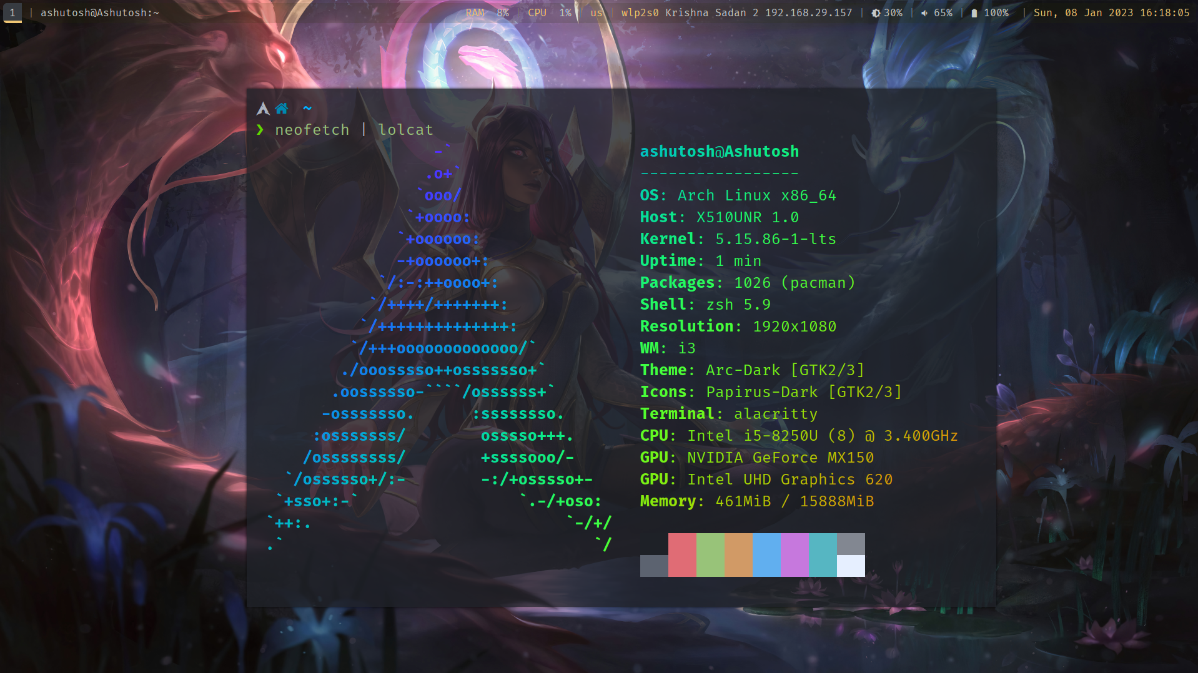Click the WM: i3 line

(x=668, y=348)
